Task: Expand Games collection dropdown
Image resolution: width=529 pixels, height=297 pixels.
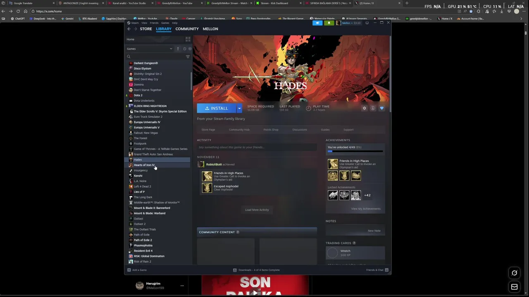Action: pyautogui.click(x=171, y=49)
